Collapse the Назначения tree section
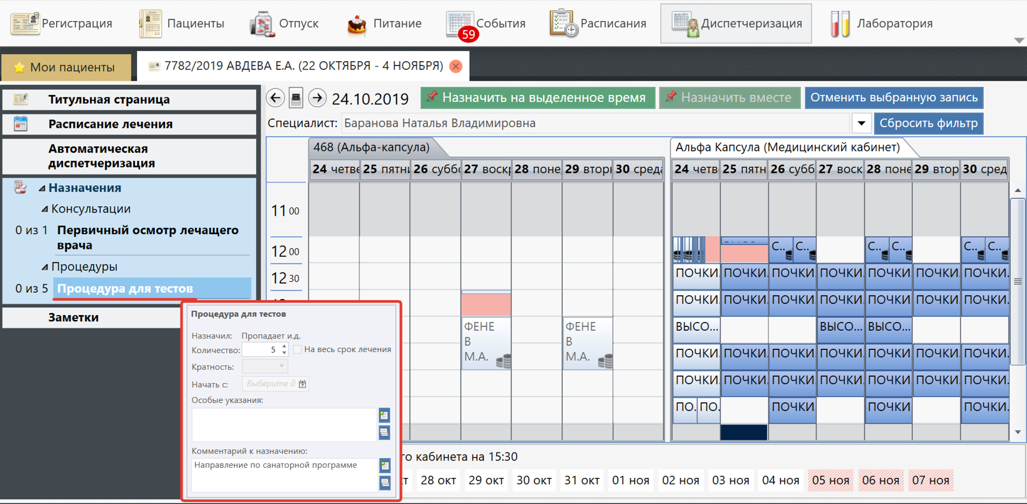The width and height of the screenshot is (1027, 504). [42, 188]
